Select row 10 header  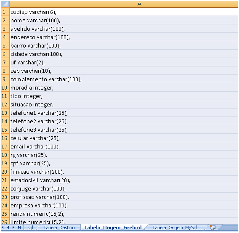[x=5, y=87]
